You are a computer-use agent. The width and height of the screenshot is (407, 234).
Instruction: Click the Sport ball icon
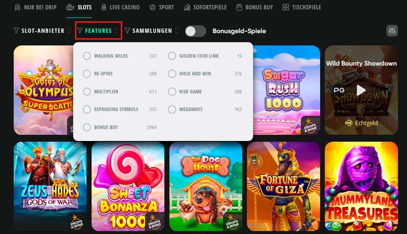(152, 7)
